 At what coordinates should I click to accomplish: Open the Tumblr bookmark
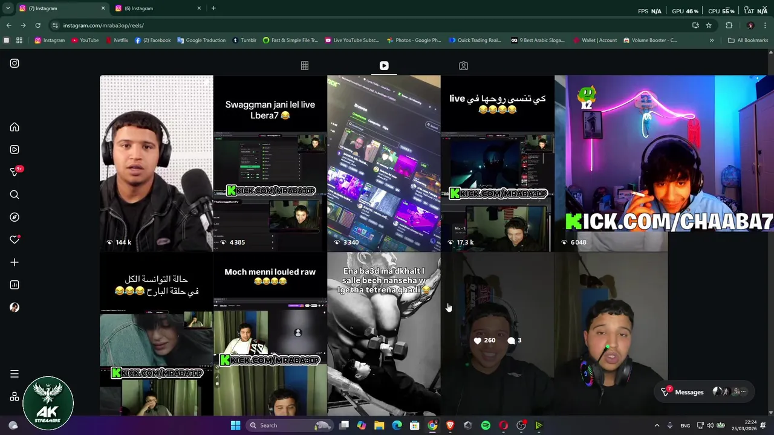[x=244, y=40]
